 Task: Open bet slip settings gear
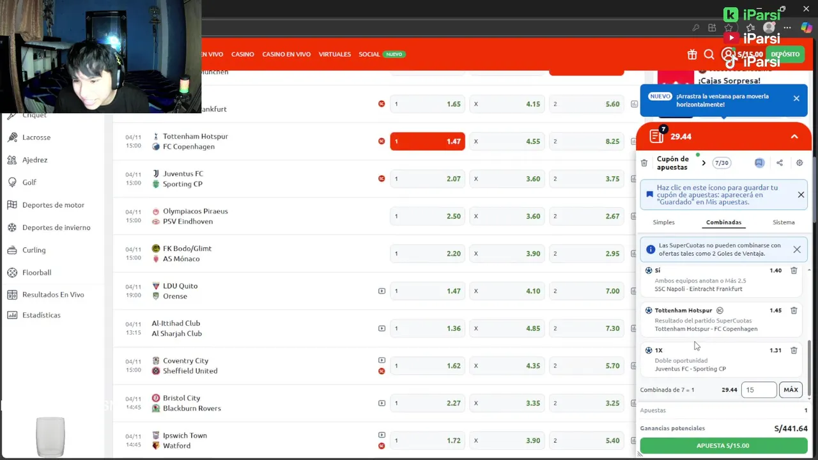pyautogui.click(x=799, y=163)
